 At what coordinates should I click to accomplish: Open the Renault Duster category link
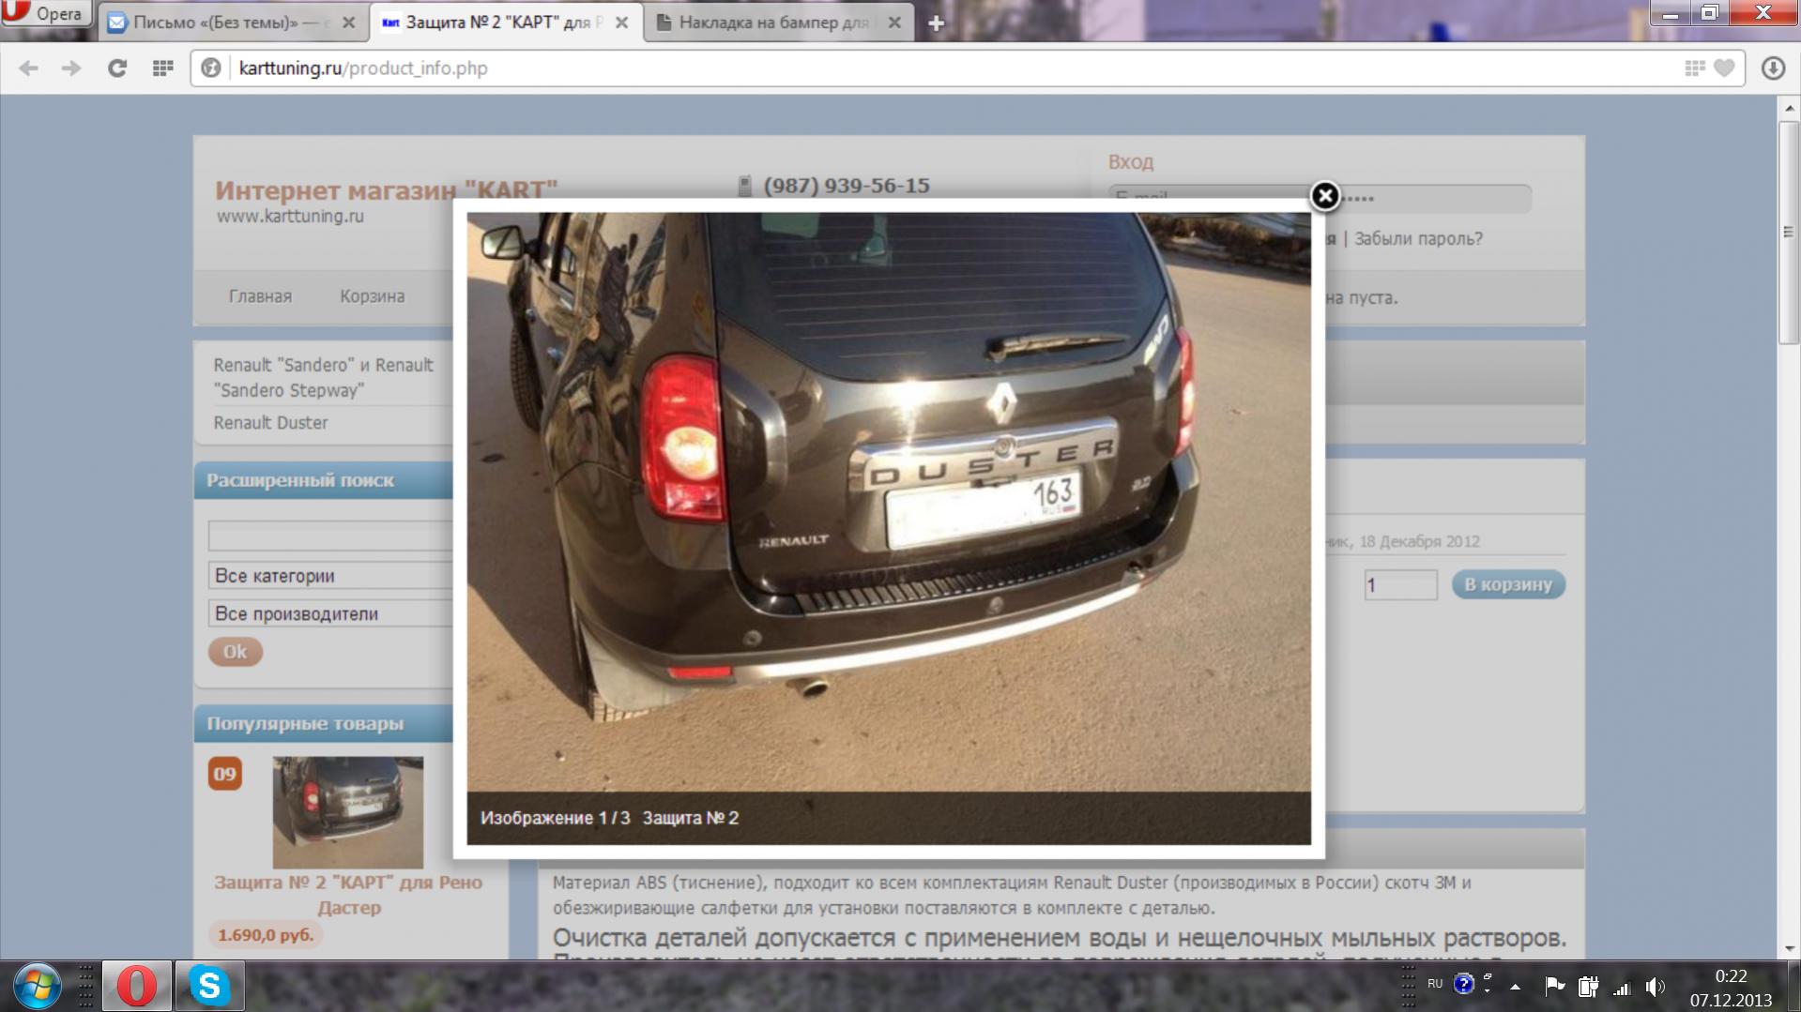(270, 423)
